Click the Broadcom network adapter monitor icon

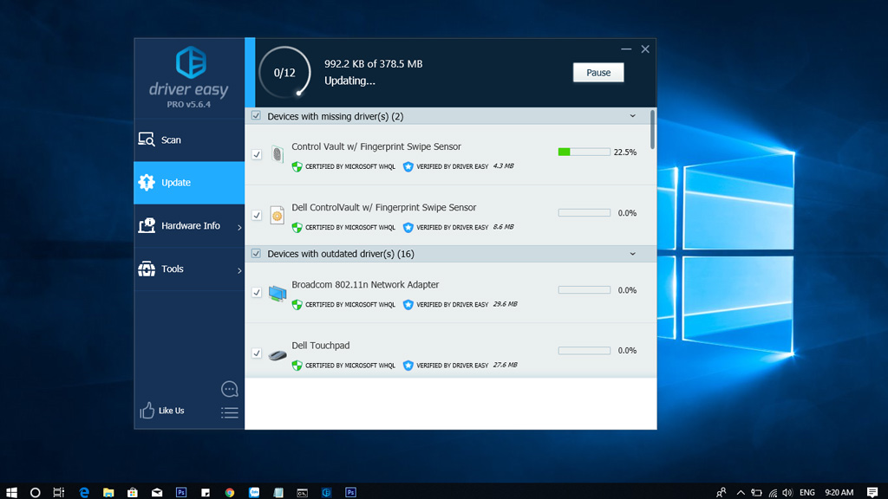pyautogui.click(x=277, y=293)
